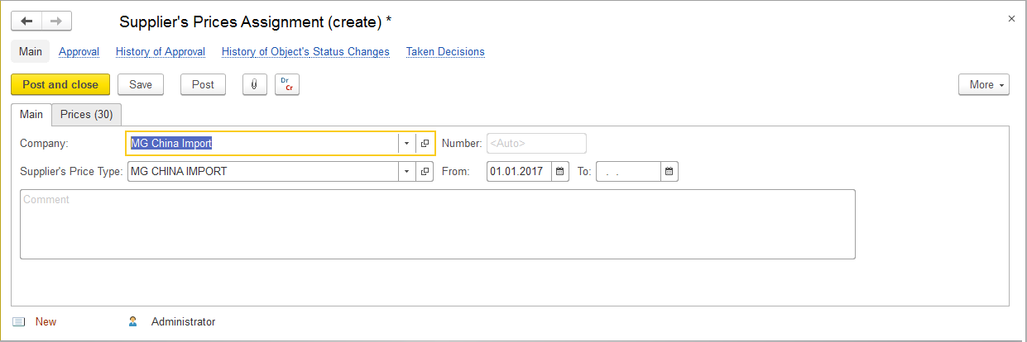
Task: Switch to the Prices (30) tab
Action: 87,114
